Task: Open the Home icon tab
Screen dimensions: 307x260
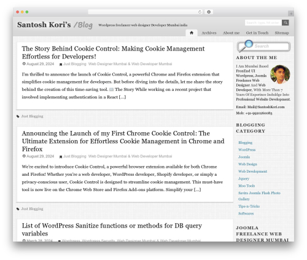Action: pyautogui.click(x=192, y=33)
